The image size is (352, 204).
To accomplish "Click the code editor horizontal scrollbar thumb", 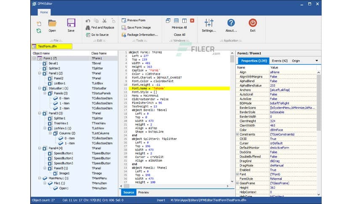I will pyautogui.click(x=126, y=186).
